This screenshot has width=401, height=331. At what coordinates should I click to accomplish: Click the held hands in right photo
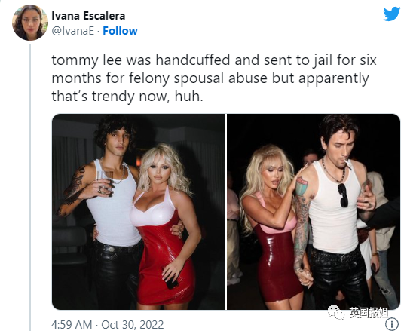coord(305,277)
